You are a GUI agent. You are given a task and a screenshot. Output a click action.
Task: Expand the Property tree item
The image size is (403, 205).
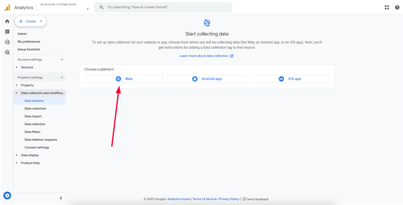point(17,85)
